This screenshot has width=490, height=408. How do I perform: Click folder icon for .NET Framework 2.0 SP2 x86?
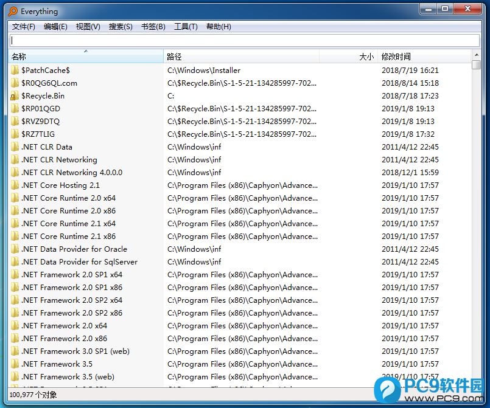[x=15, y=313]
